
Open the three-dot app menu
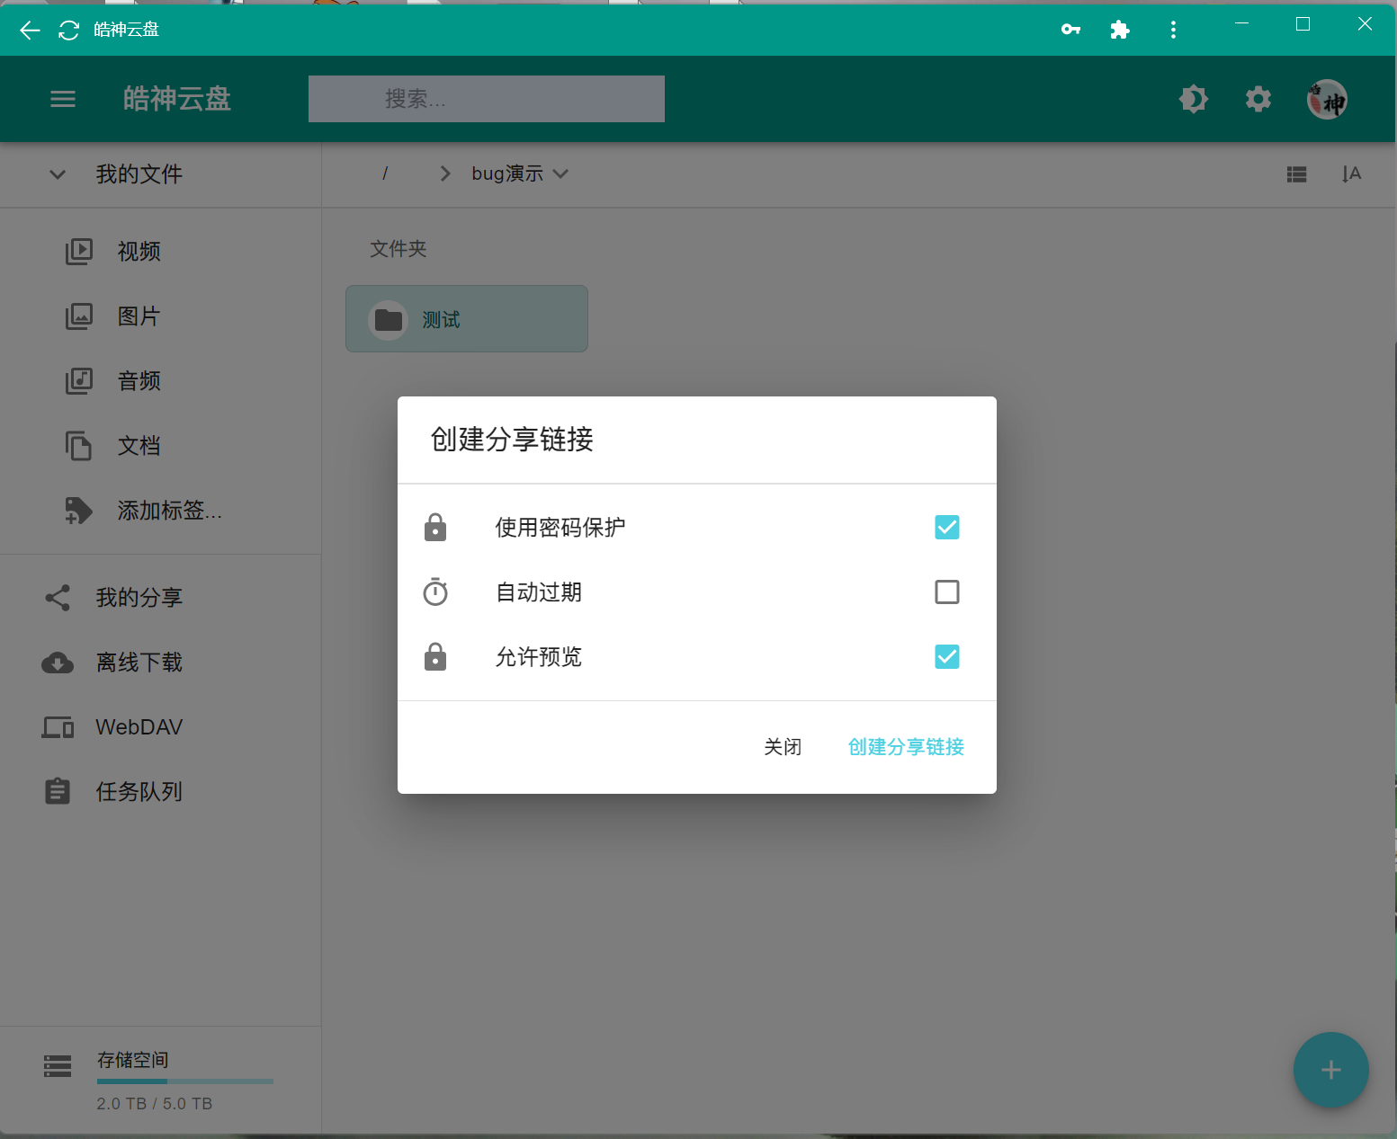pos(1173,30)
